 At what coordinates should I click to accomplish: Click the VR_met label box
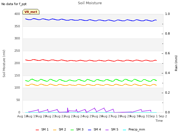point(31,12)
